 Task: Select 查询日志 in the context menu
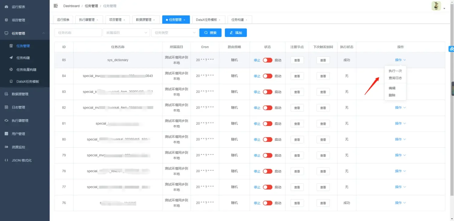click(x=395, y=78)
